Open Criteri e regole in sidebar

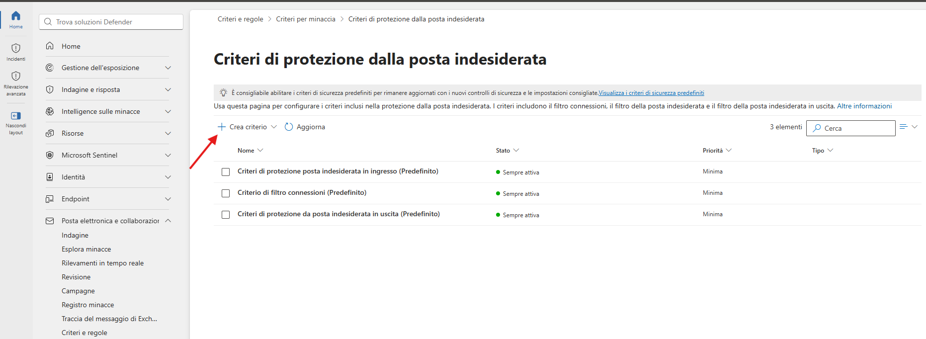pyautogui.click(x=84, y=333)
